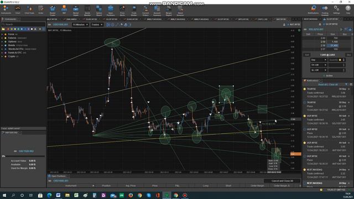Open the 15 Minutes timeframe dropdown

pos(80,24)
